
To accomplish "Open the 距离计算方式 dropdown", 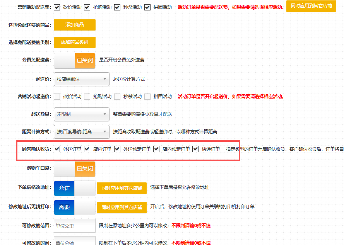I will coord(81,132).
